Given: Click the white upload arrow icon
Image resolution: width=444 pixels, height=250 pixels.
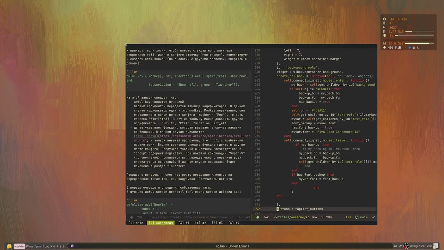Looking at the screenshot, I should click(x=384, y=48).
